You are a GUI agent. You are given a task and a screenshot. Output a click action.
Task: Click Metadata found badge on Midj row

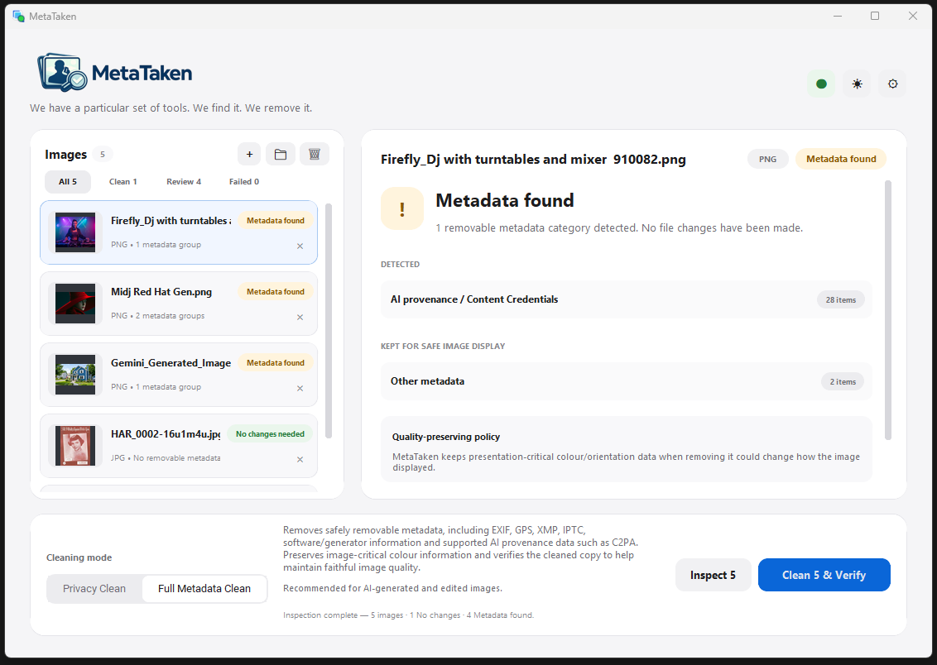(276, 292)
